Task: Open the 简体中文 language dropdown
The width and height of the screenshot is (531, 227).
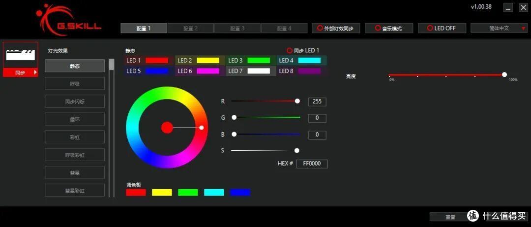Action: [x=499, y=28]
